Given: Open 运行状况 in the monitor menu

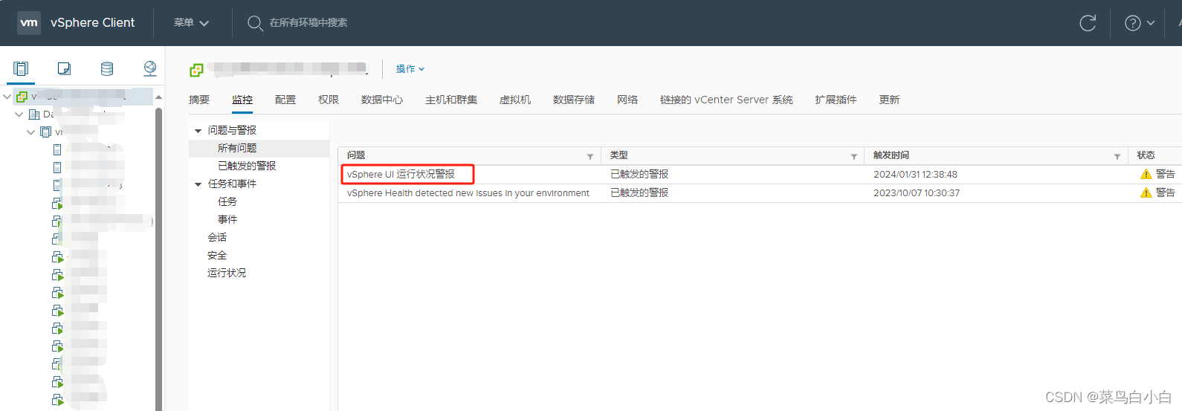Looking at the screenshot, I should 227,273.
